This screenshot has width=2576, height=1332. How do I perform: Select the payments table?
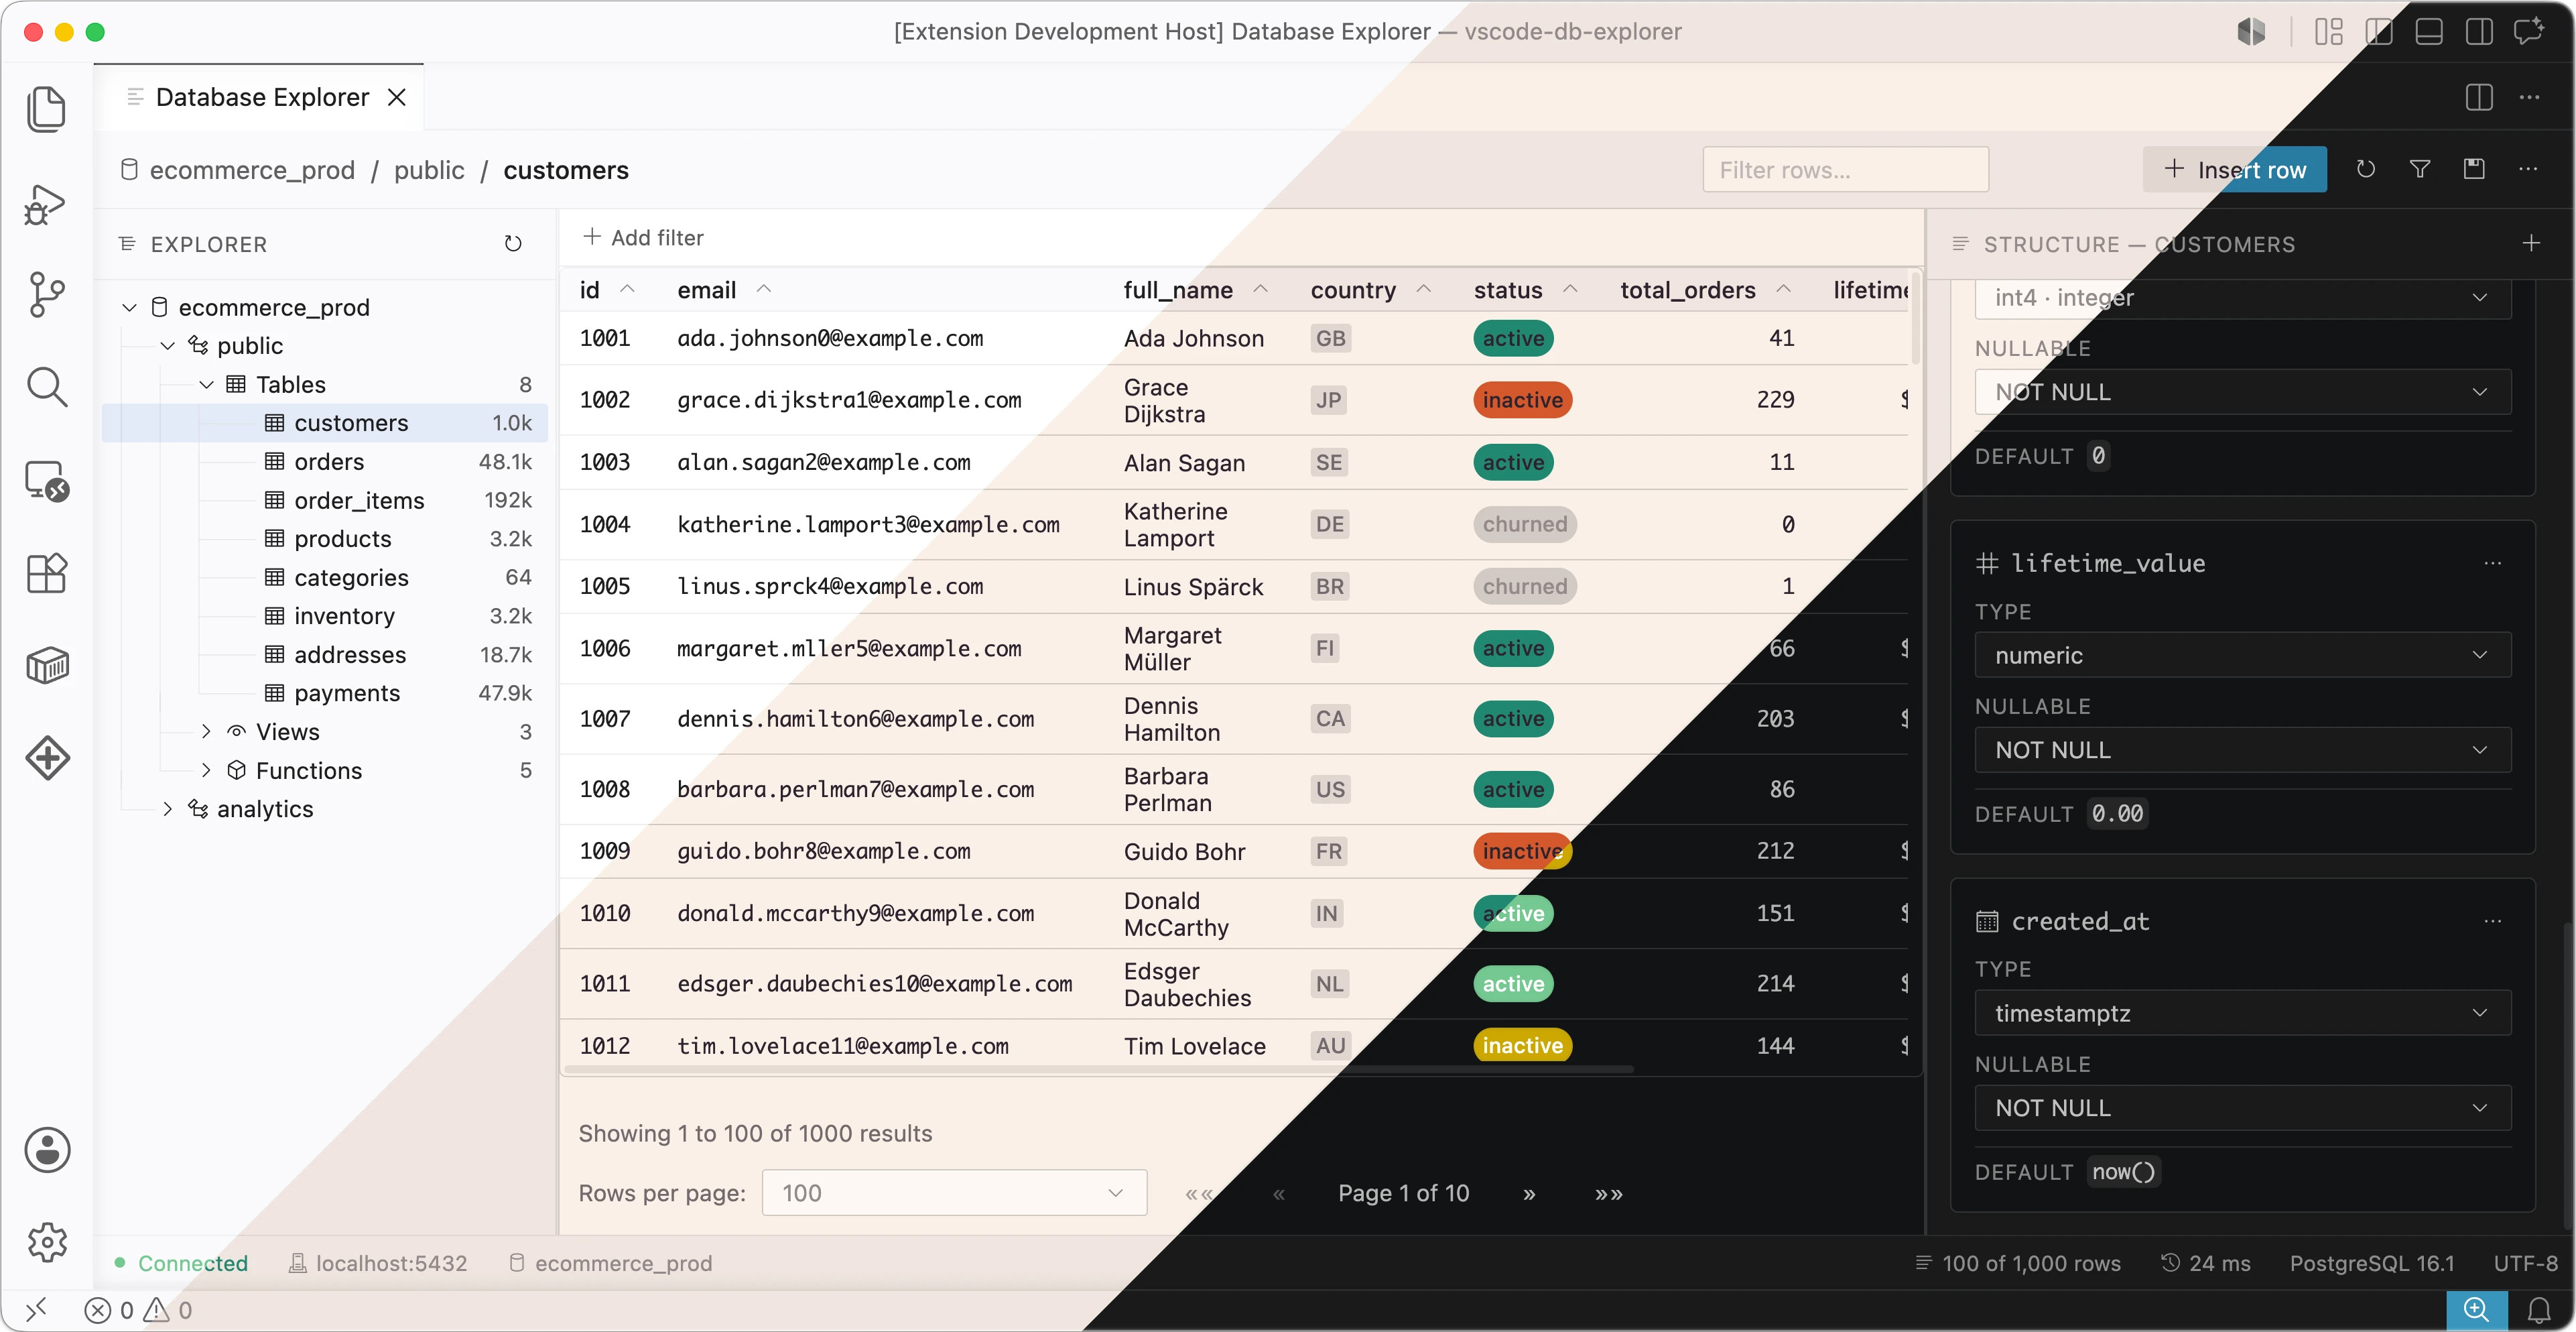(324, 694)
